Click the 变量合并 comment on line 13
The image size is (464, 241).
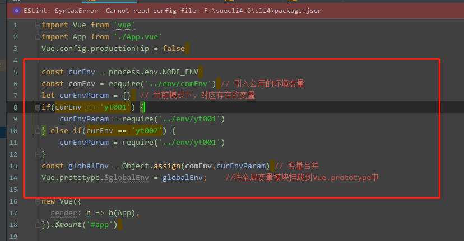[x=303, y=166]
